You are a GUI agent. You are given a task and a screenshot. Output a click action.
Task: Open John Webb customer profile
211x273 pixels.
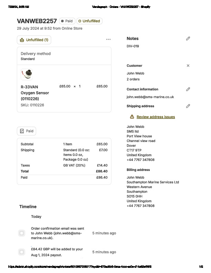pyautogui.click(x=135, y=73)
